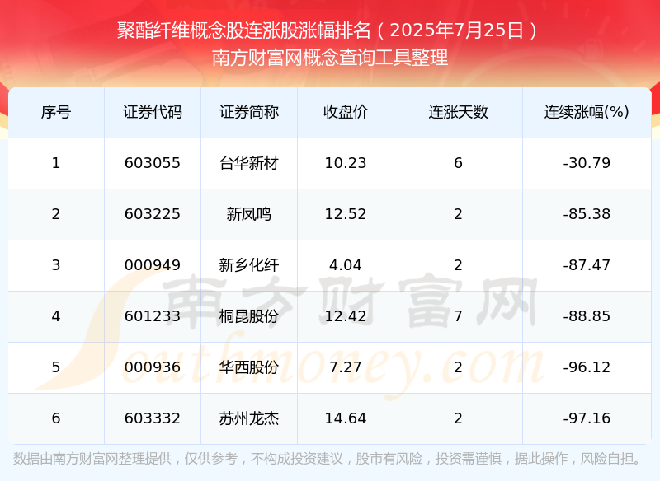Click 连涨天数 value 6 for 台华新材
Image resolution: width=660 pixels, height=481 pixels.
458,163
